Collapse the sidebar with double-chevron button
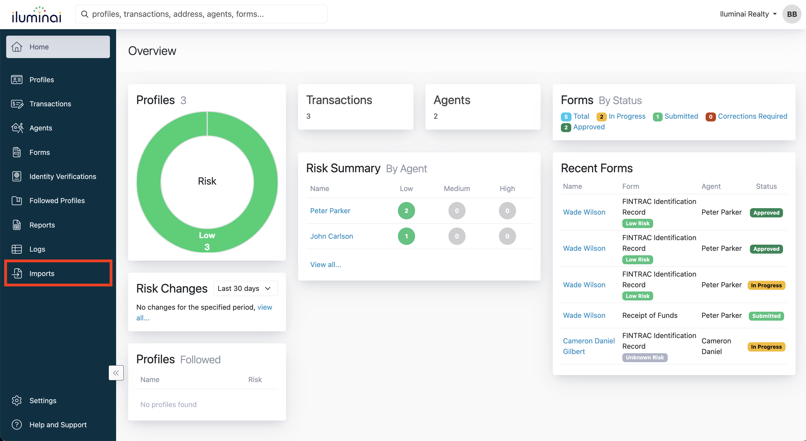Viewport: 806px width, 441px height. pos(116,373)
